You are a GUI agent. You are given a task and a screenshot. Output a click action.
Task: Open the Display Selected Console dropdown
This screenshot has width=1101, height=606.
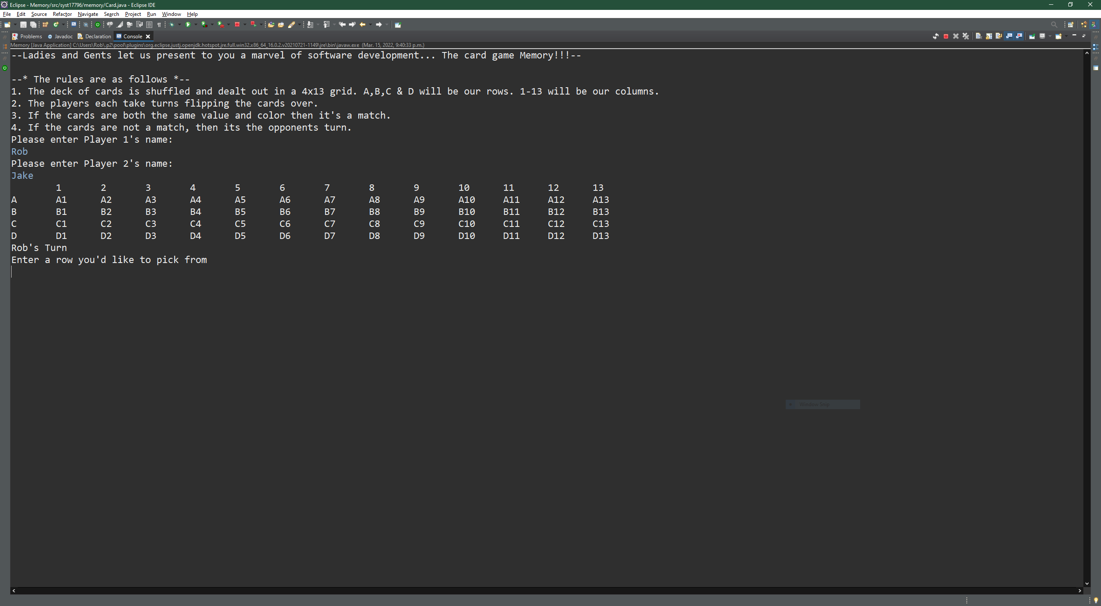pos(1049,37)
